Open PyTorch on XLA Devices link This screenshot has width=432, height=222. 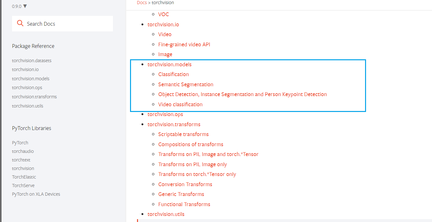pos(36,194)
